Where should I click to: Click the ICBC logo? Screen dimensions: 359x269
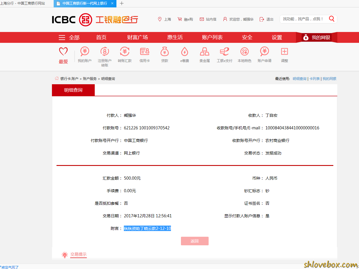click(x=95, y=19)
